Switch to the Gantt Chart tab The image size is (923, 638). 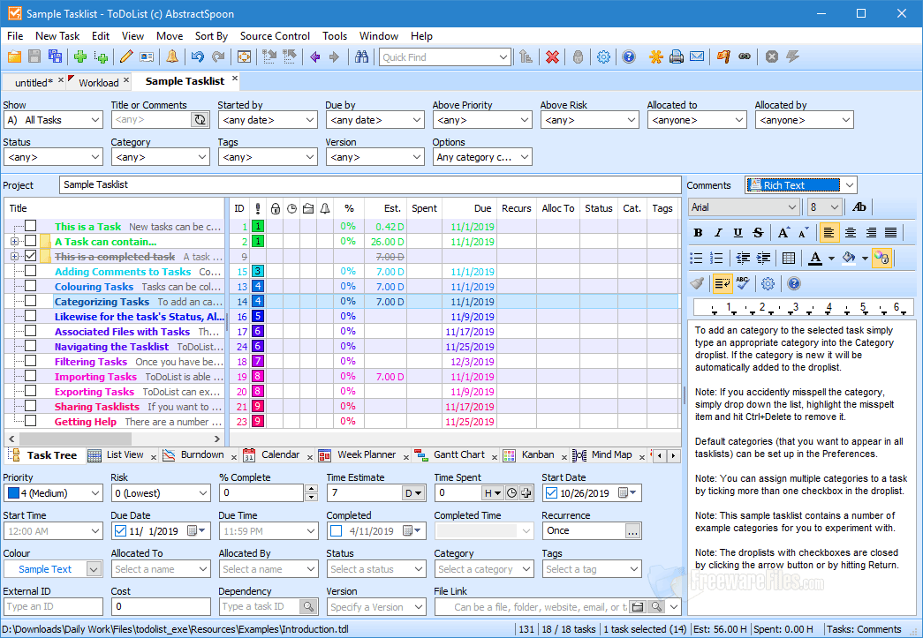(x=460, y=454)
